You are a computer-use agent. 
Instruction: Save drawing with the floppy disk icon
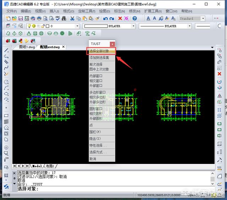[x=21, y=18]
